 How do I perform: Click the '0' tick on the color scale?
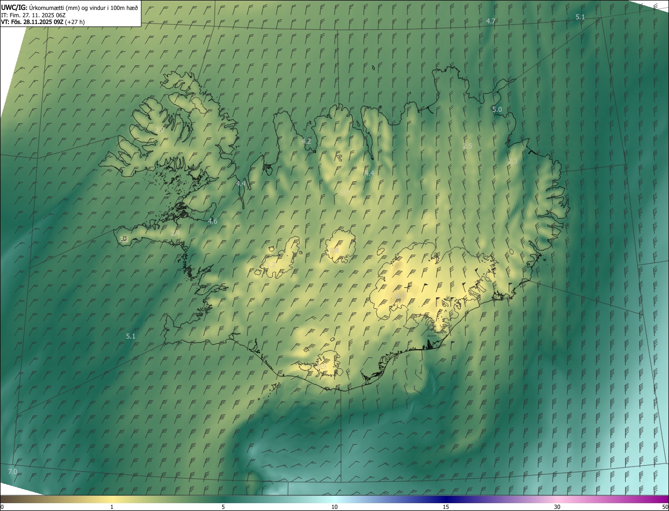2,507
